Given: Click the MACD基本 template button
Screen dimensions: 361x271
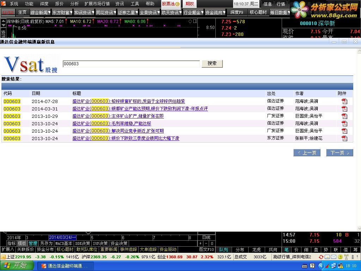Looking at the screenshot, I should [64, 243].
